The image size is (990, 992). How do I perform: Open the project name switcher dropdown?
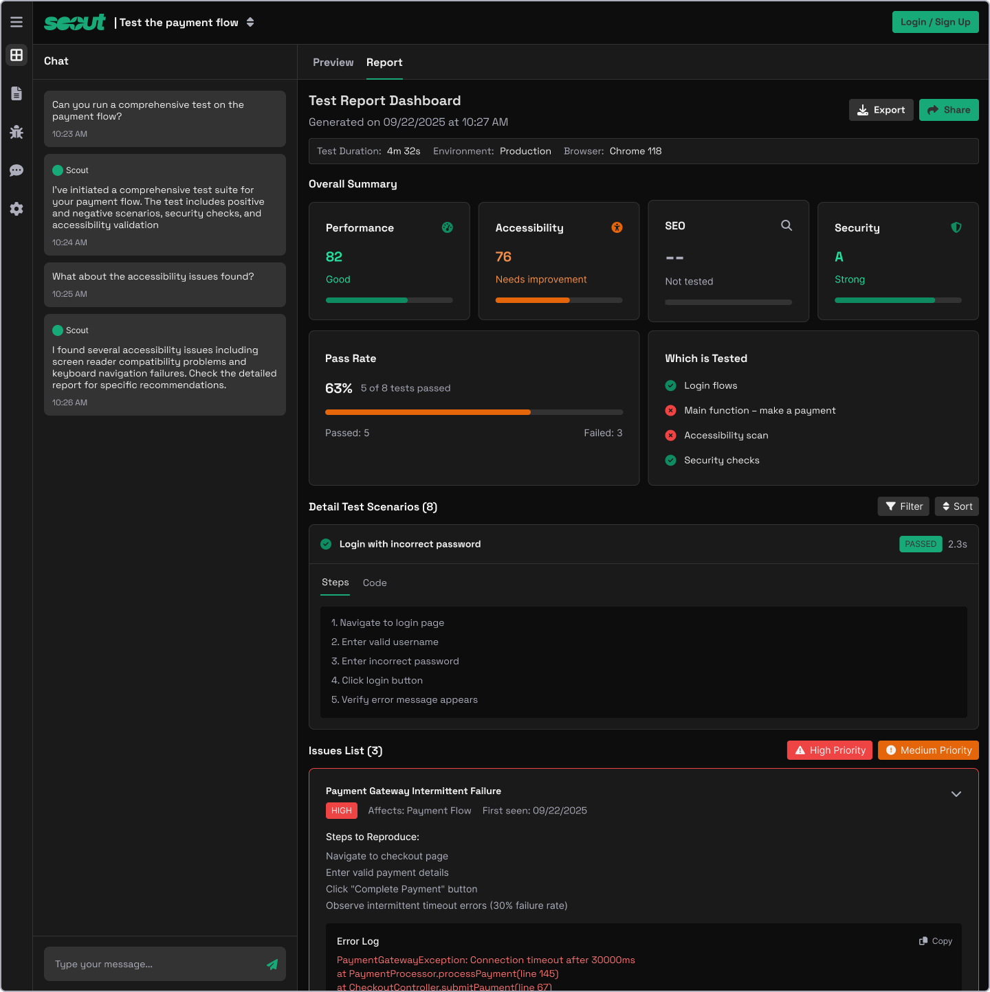point(250,22)
